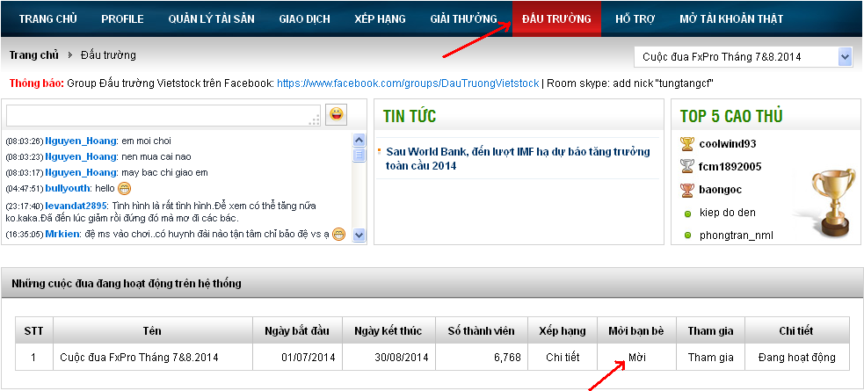Click the silver trophy icon next to fcm1892005

(687, 166)
